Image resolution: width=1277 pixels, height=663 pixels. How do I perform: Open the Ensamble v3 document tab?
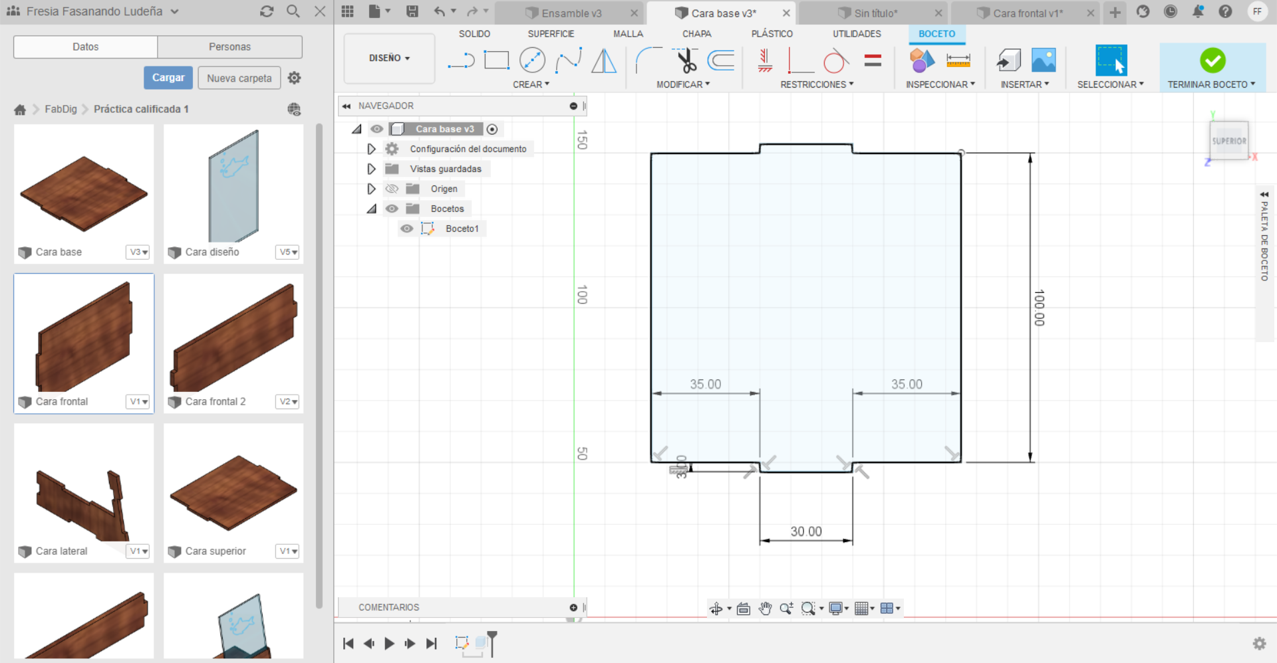(x=571, y=13)
